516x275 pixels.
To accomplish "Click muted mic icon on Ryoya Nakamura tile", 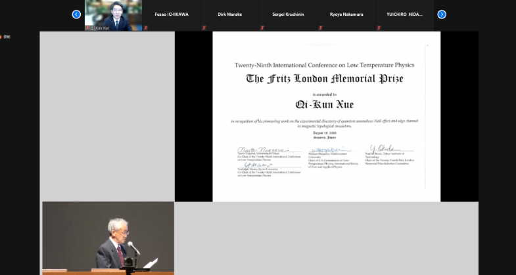I will (x=320, y=28).
